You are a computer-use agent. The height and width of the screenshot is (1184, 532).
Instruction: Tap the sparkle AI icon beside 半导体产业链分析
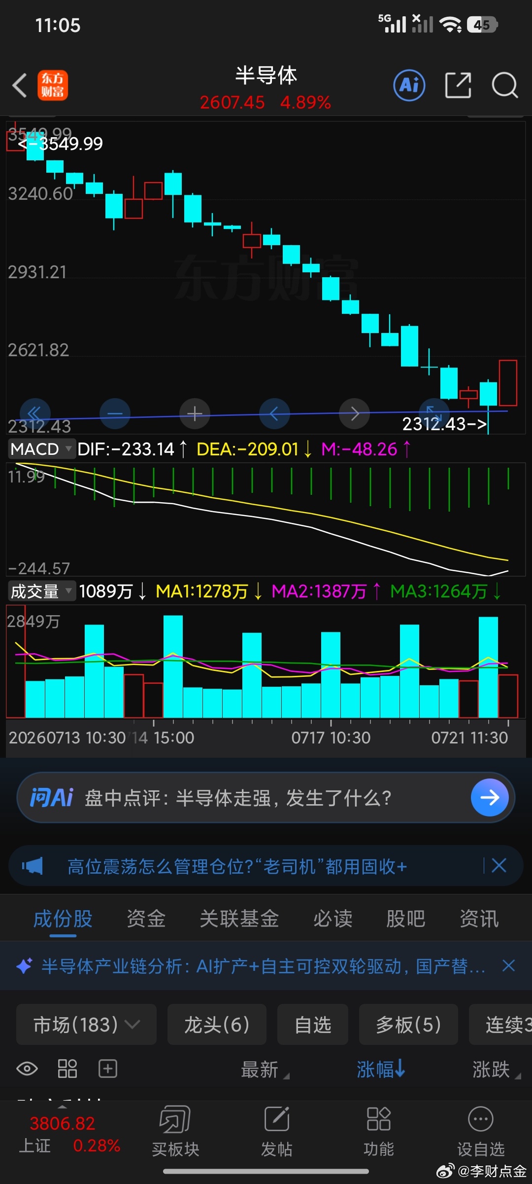(25, 965)
